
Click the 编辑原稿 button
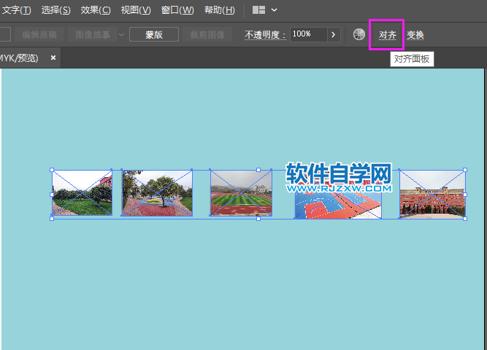coord(39,34)
